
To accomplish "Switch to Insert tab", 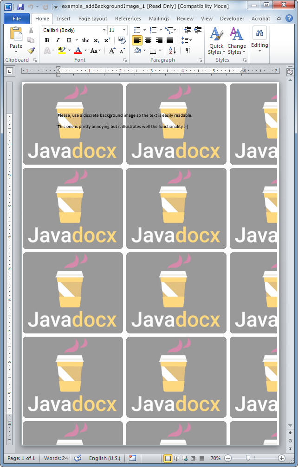I will pos(64,19).
